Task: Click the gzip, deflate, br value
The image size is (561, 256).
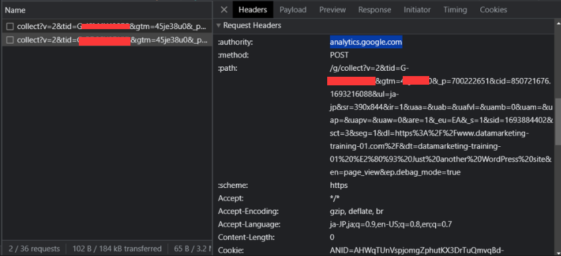Action: tap(356, 211)
